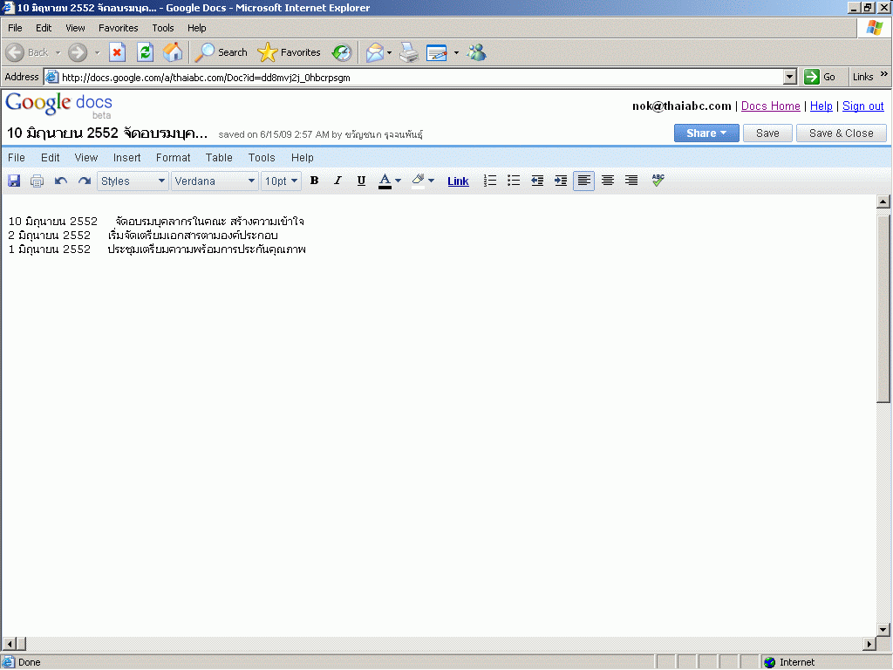Viewport: 893px width, 670px height.
Task: Follow the Docs Home link
Action: 770,106
